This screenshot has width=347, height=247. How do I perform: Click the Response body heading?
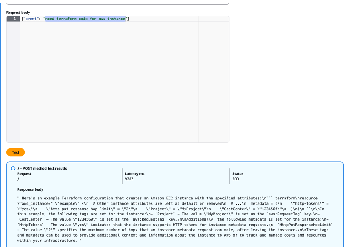[30, 189]
